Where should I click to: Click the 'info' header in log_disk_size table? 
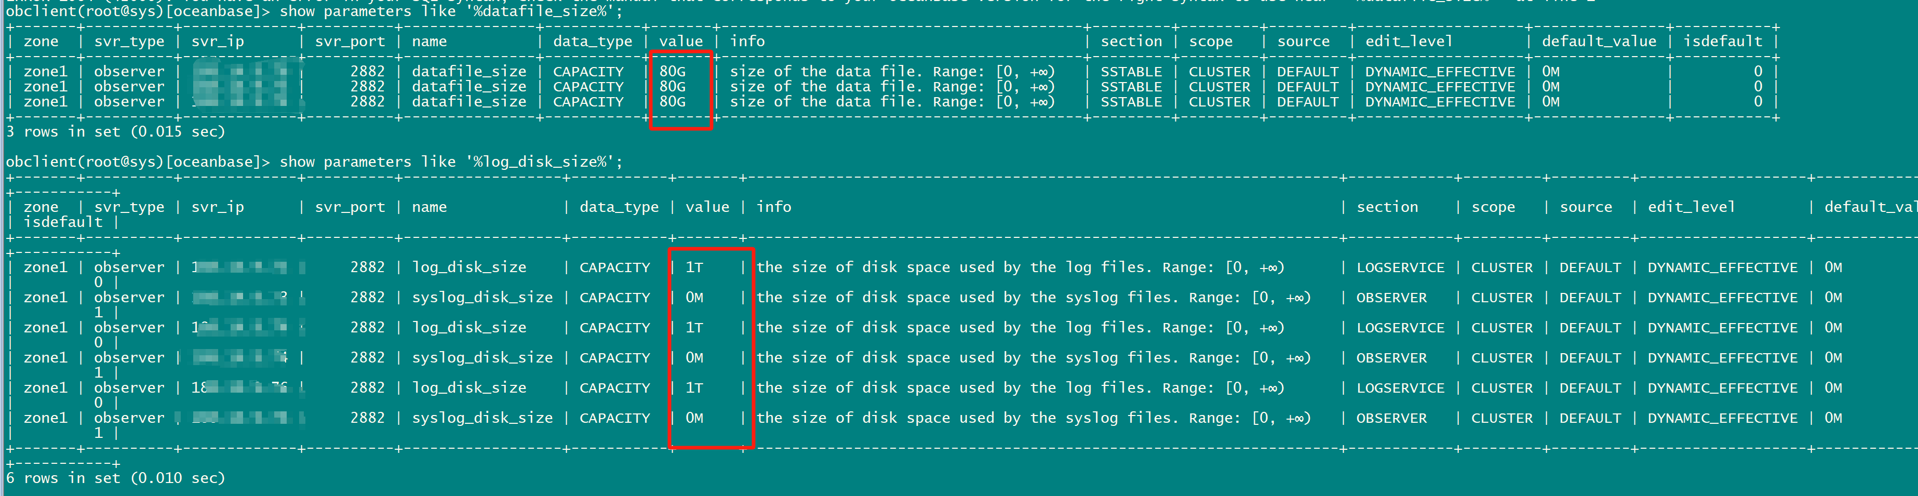pos(774,207)
